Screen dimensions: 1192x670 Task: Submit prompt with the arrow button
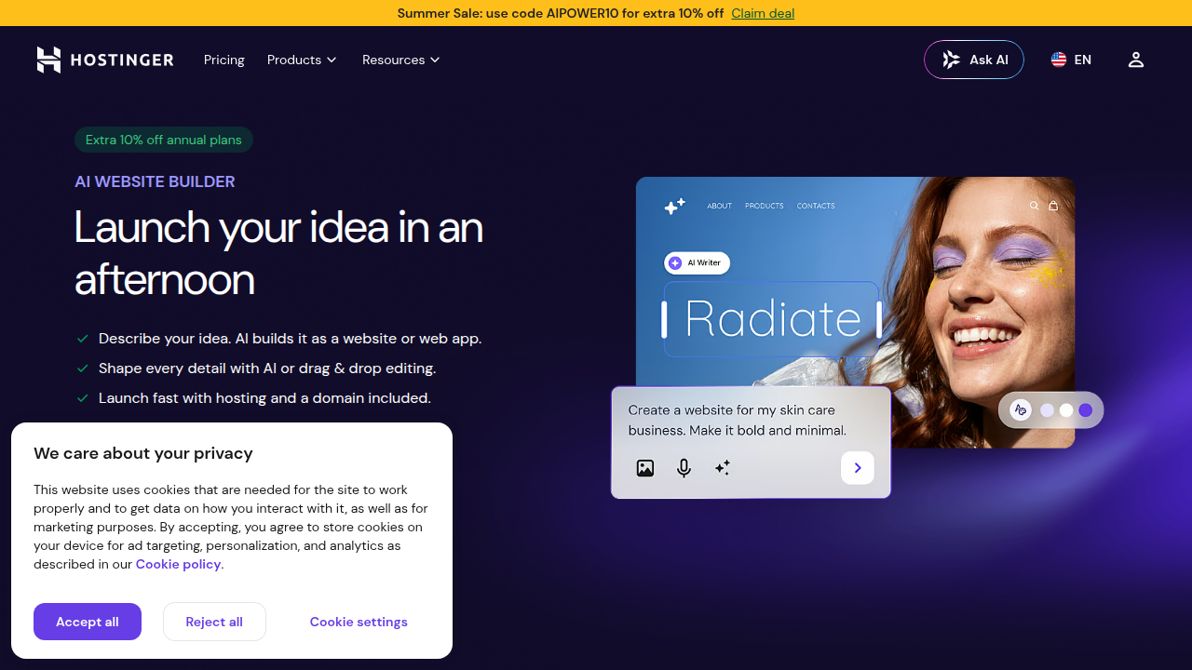click(858, 468)
